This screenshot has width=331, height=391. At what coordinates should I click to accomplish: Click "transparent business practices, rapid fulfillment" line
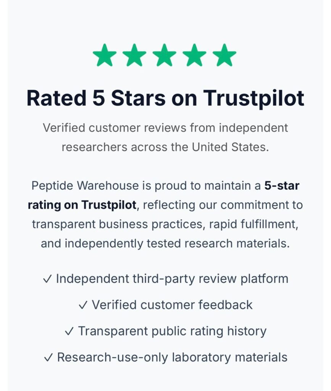click(165, 224)
